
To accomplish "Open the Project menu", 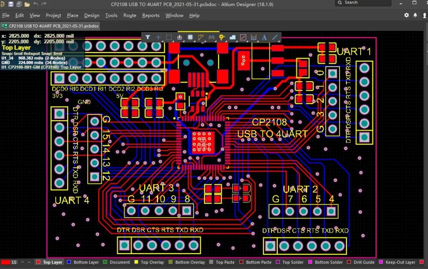I will click(x=53, y=15).
